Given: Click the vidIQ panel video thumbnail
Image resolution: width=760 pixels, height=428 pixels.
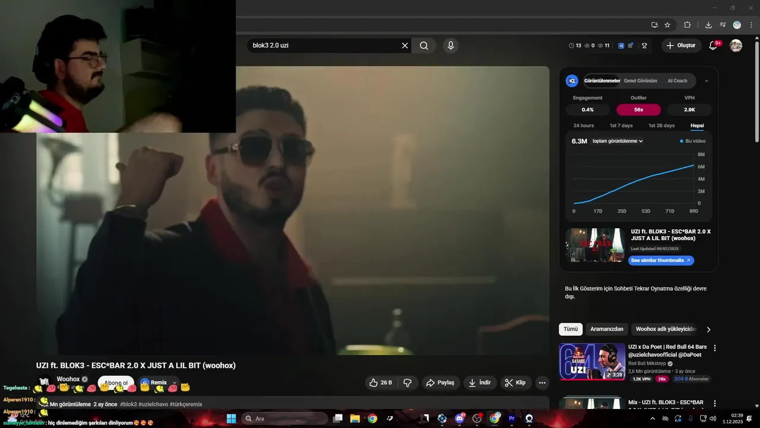Looking at the screenshot, I should (x=595, y=245).
